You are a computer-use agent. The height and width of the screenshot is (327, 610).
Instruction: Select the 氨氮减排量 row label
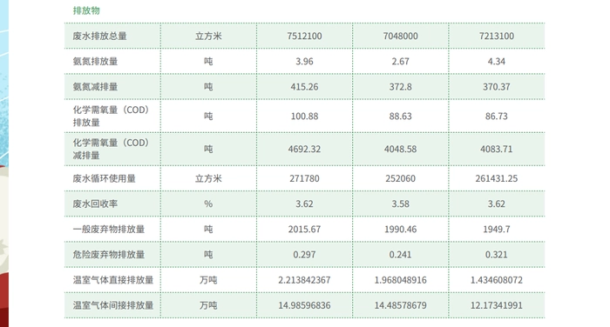tap(95, 87)
